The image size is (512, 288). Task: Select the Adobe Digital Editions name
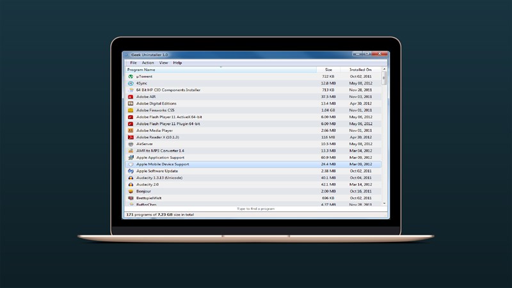(x=156, y=104)
